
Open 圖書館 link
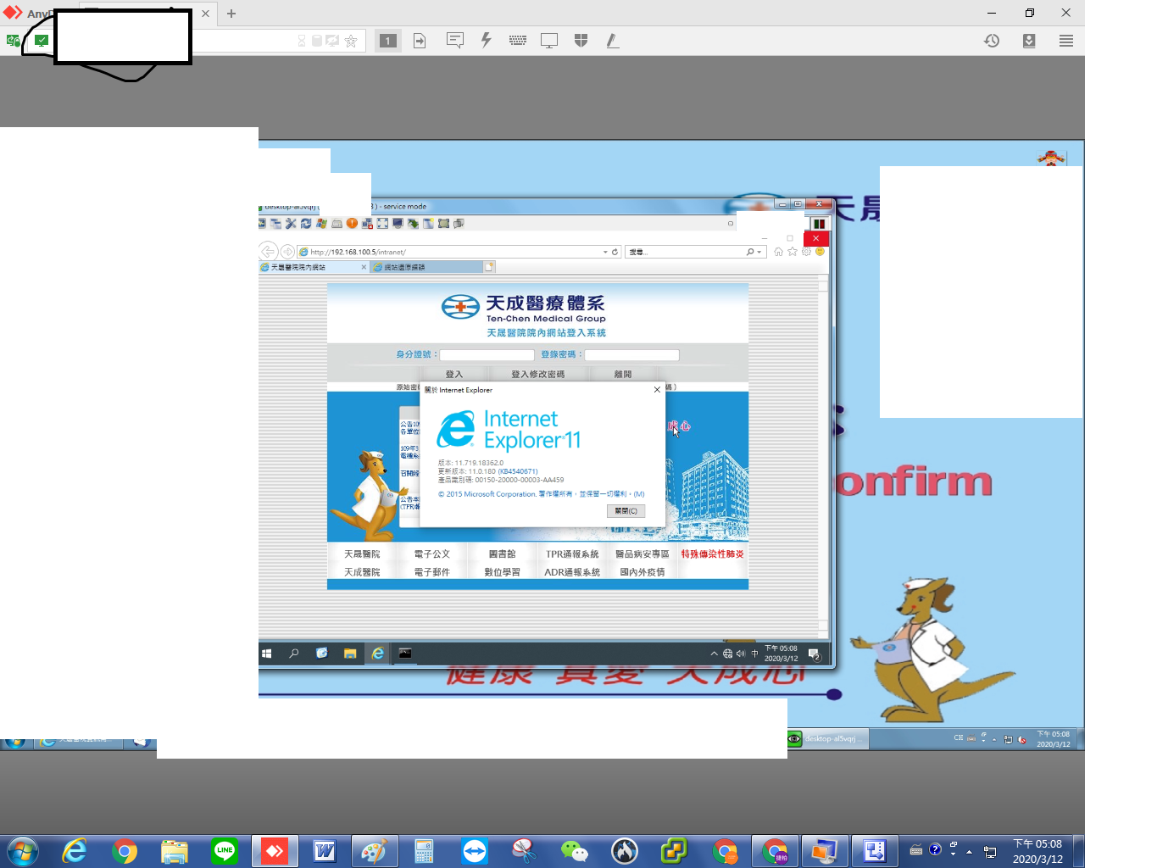502,554
